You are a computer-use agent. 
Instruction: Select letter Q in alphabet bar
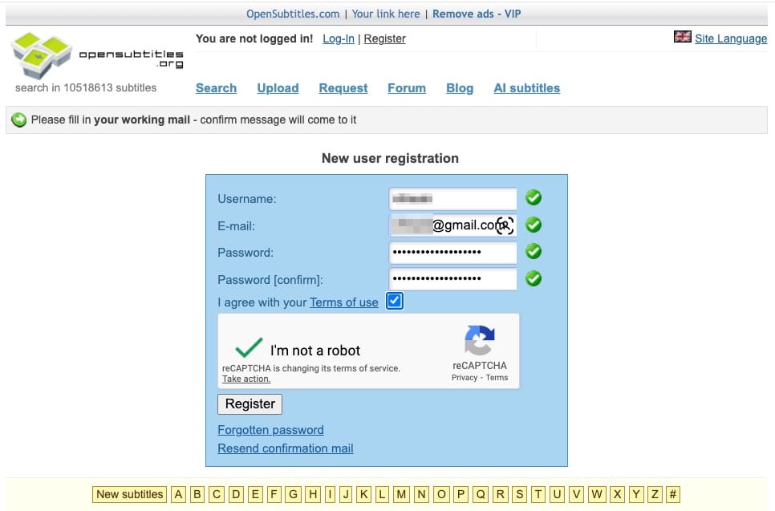tap(481, 494)
